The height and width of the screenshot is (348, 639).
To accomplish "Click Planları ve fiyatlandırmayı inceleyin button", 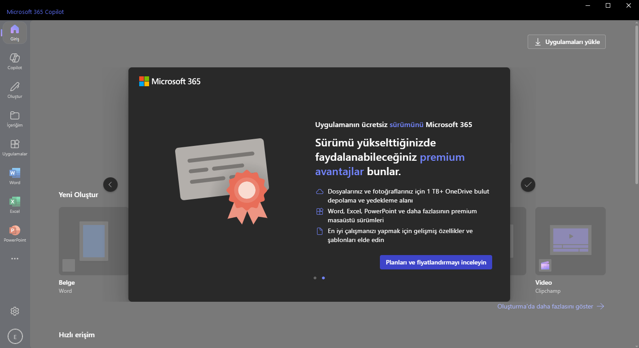I will coord(436,262).
